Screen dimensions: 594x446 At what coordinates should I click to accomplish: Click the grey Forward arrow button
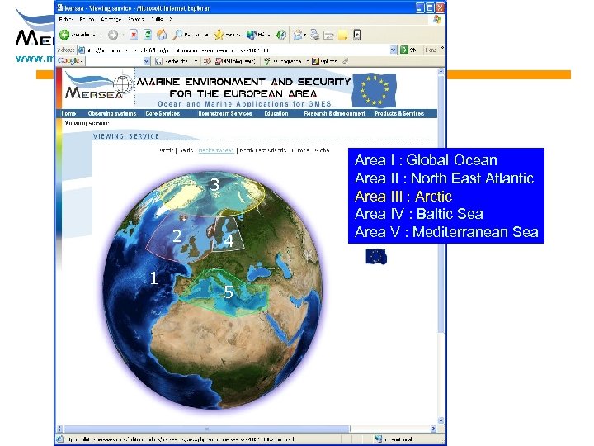pyautogui.click(x=113, y=35)
